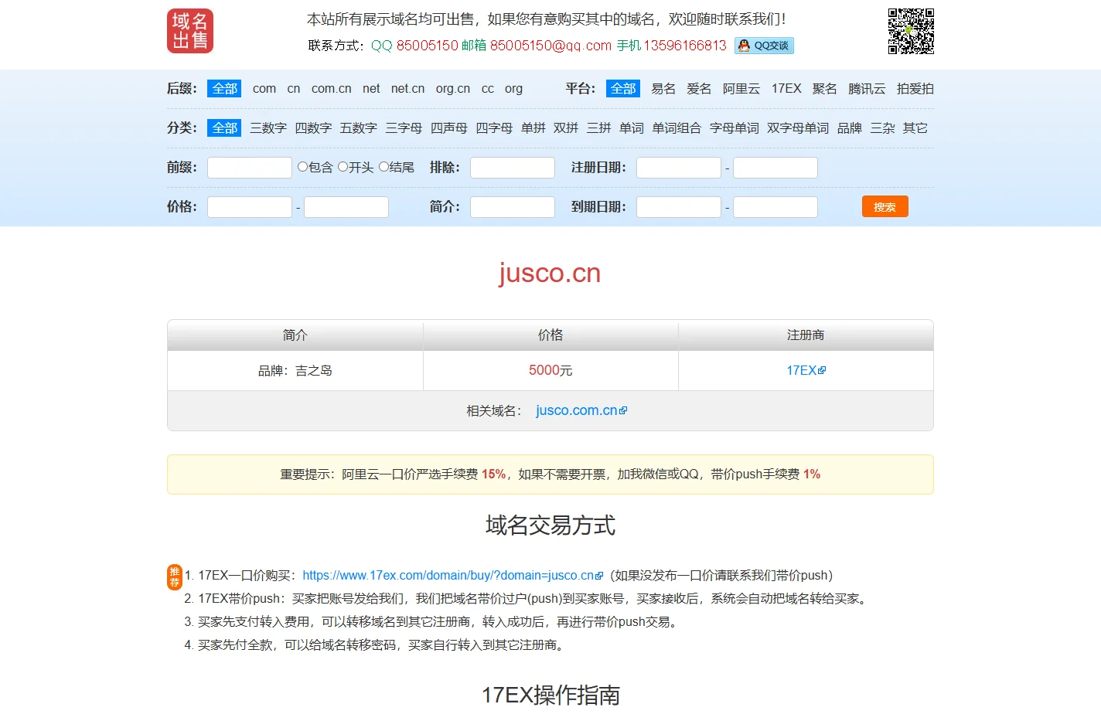The width and height of the screenshot is (1101, 721).
Task: Click the 域名出售 site logo
Action: tap(190, 31)
